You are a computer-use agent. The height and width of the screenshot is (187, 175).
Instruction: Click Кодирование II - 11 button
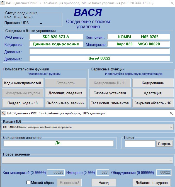click(x=110, y=83)
